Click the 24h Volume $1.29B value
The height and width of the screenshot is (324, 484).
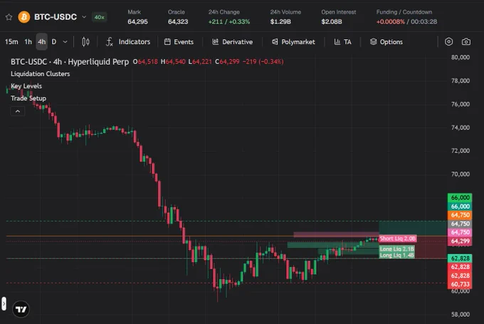click(280, 21)
